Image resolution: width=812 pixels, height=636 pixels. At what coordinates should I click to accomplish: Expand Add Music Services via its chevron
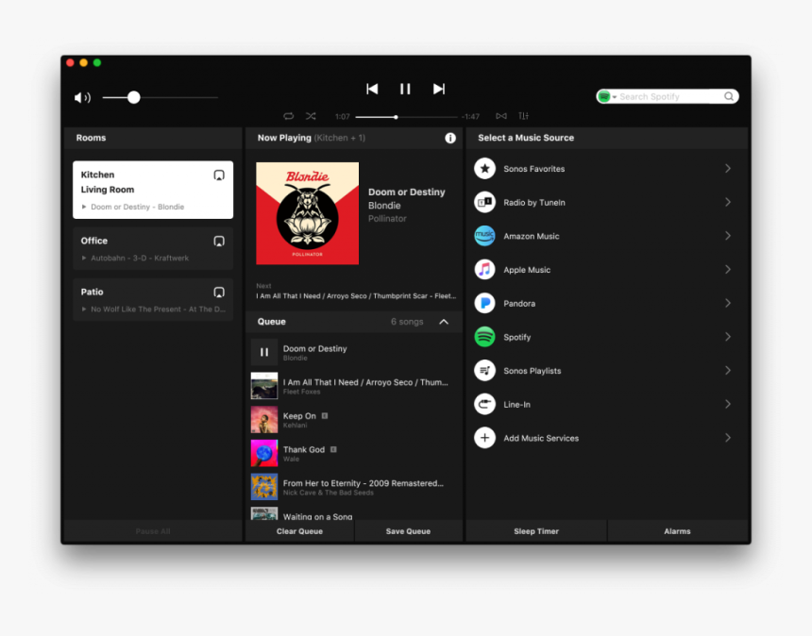point(728,438)
